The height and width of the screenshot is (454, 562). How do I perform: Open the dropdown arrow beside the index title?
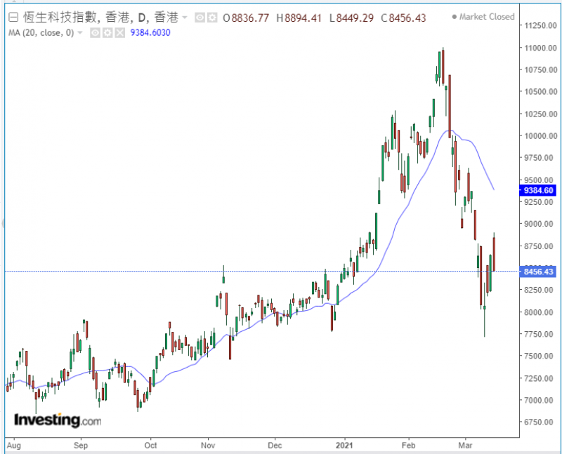(x=185, y=16)
